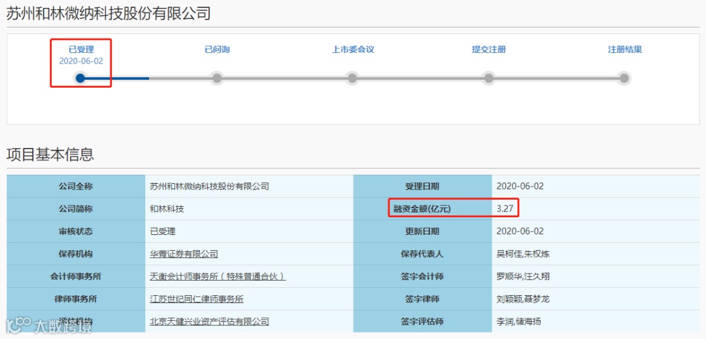Click the blue dot under 已受理

tap(80, 79)
